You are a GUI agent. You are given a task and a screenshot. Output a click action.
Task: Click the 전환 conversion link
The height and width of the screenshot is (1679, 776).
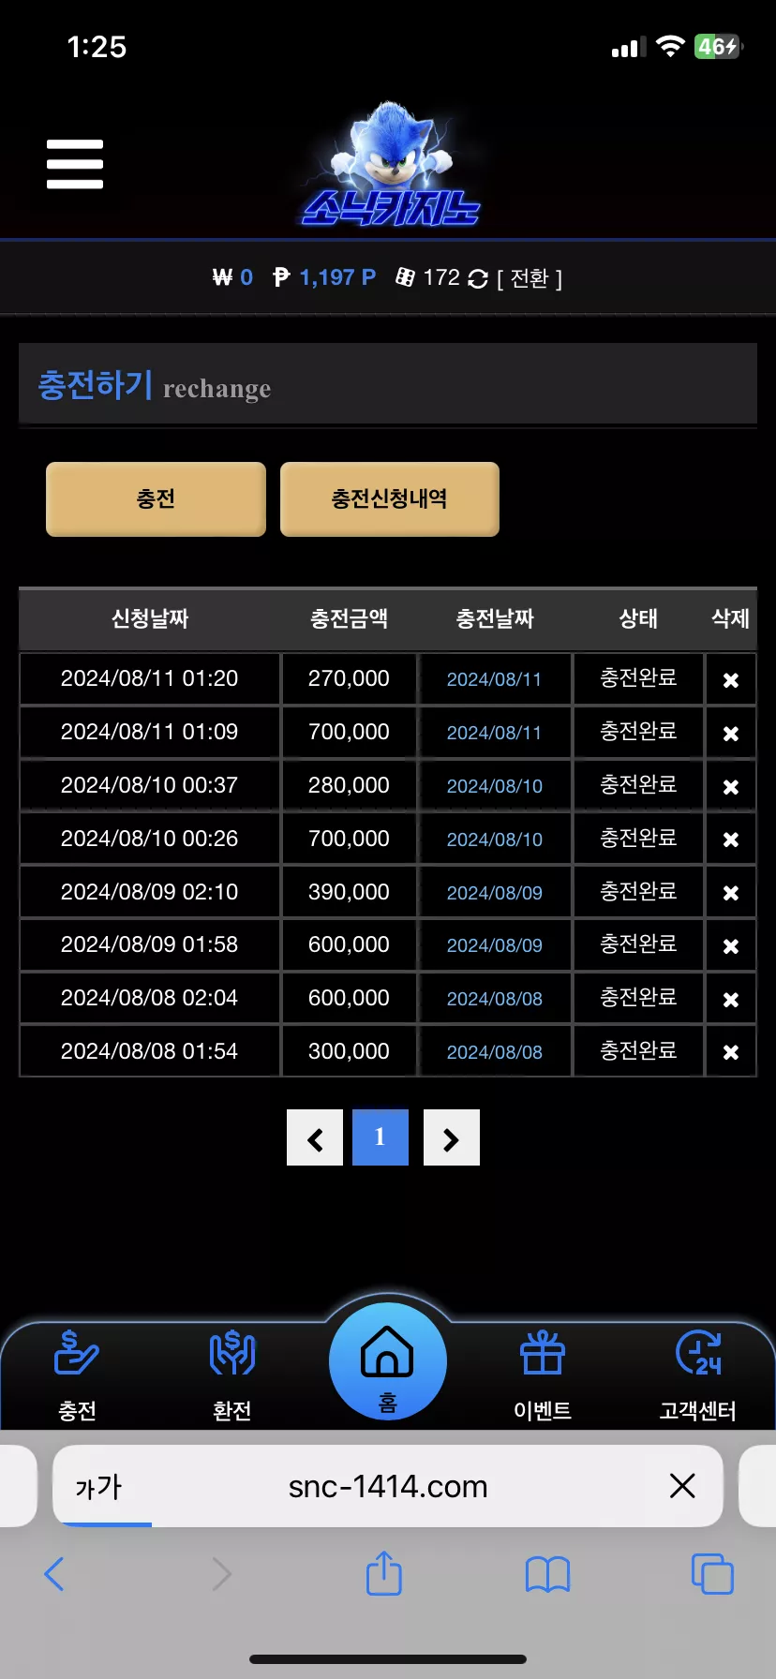(530, 278)
